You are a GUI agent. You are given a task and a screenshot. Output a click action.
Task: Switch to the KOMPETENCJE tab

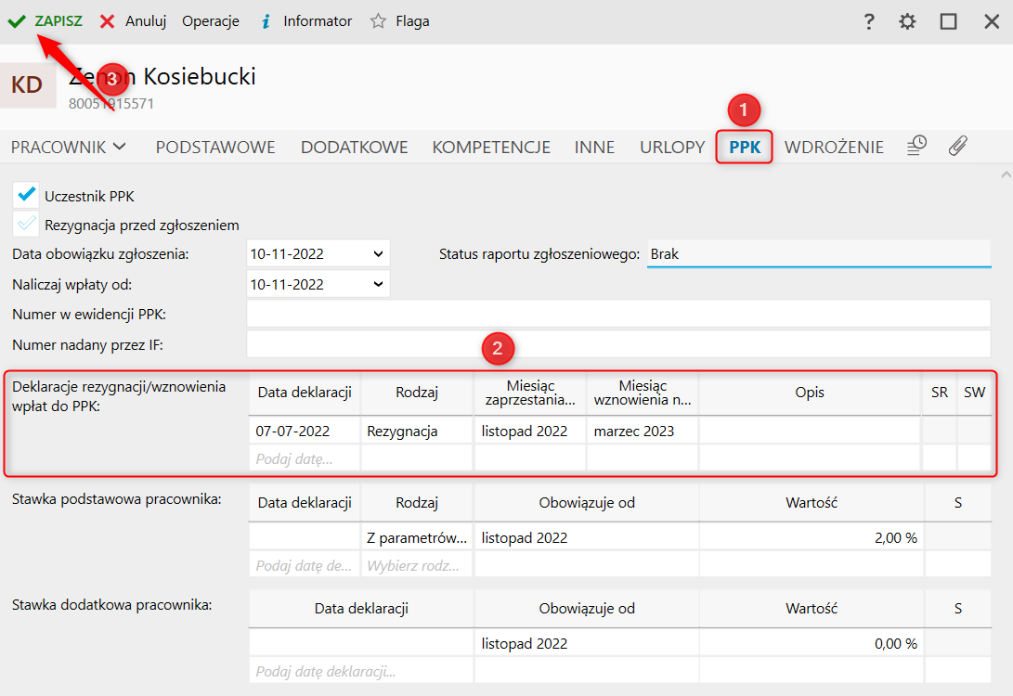click(x=491, y=147)
